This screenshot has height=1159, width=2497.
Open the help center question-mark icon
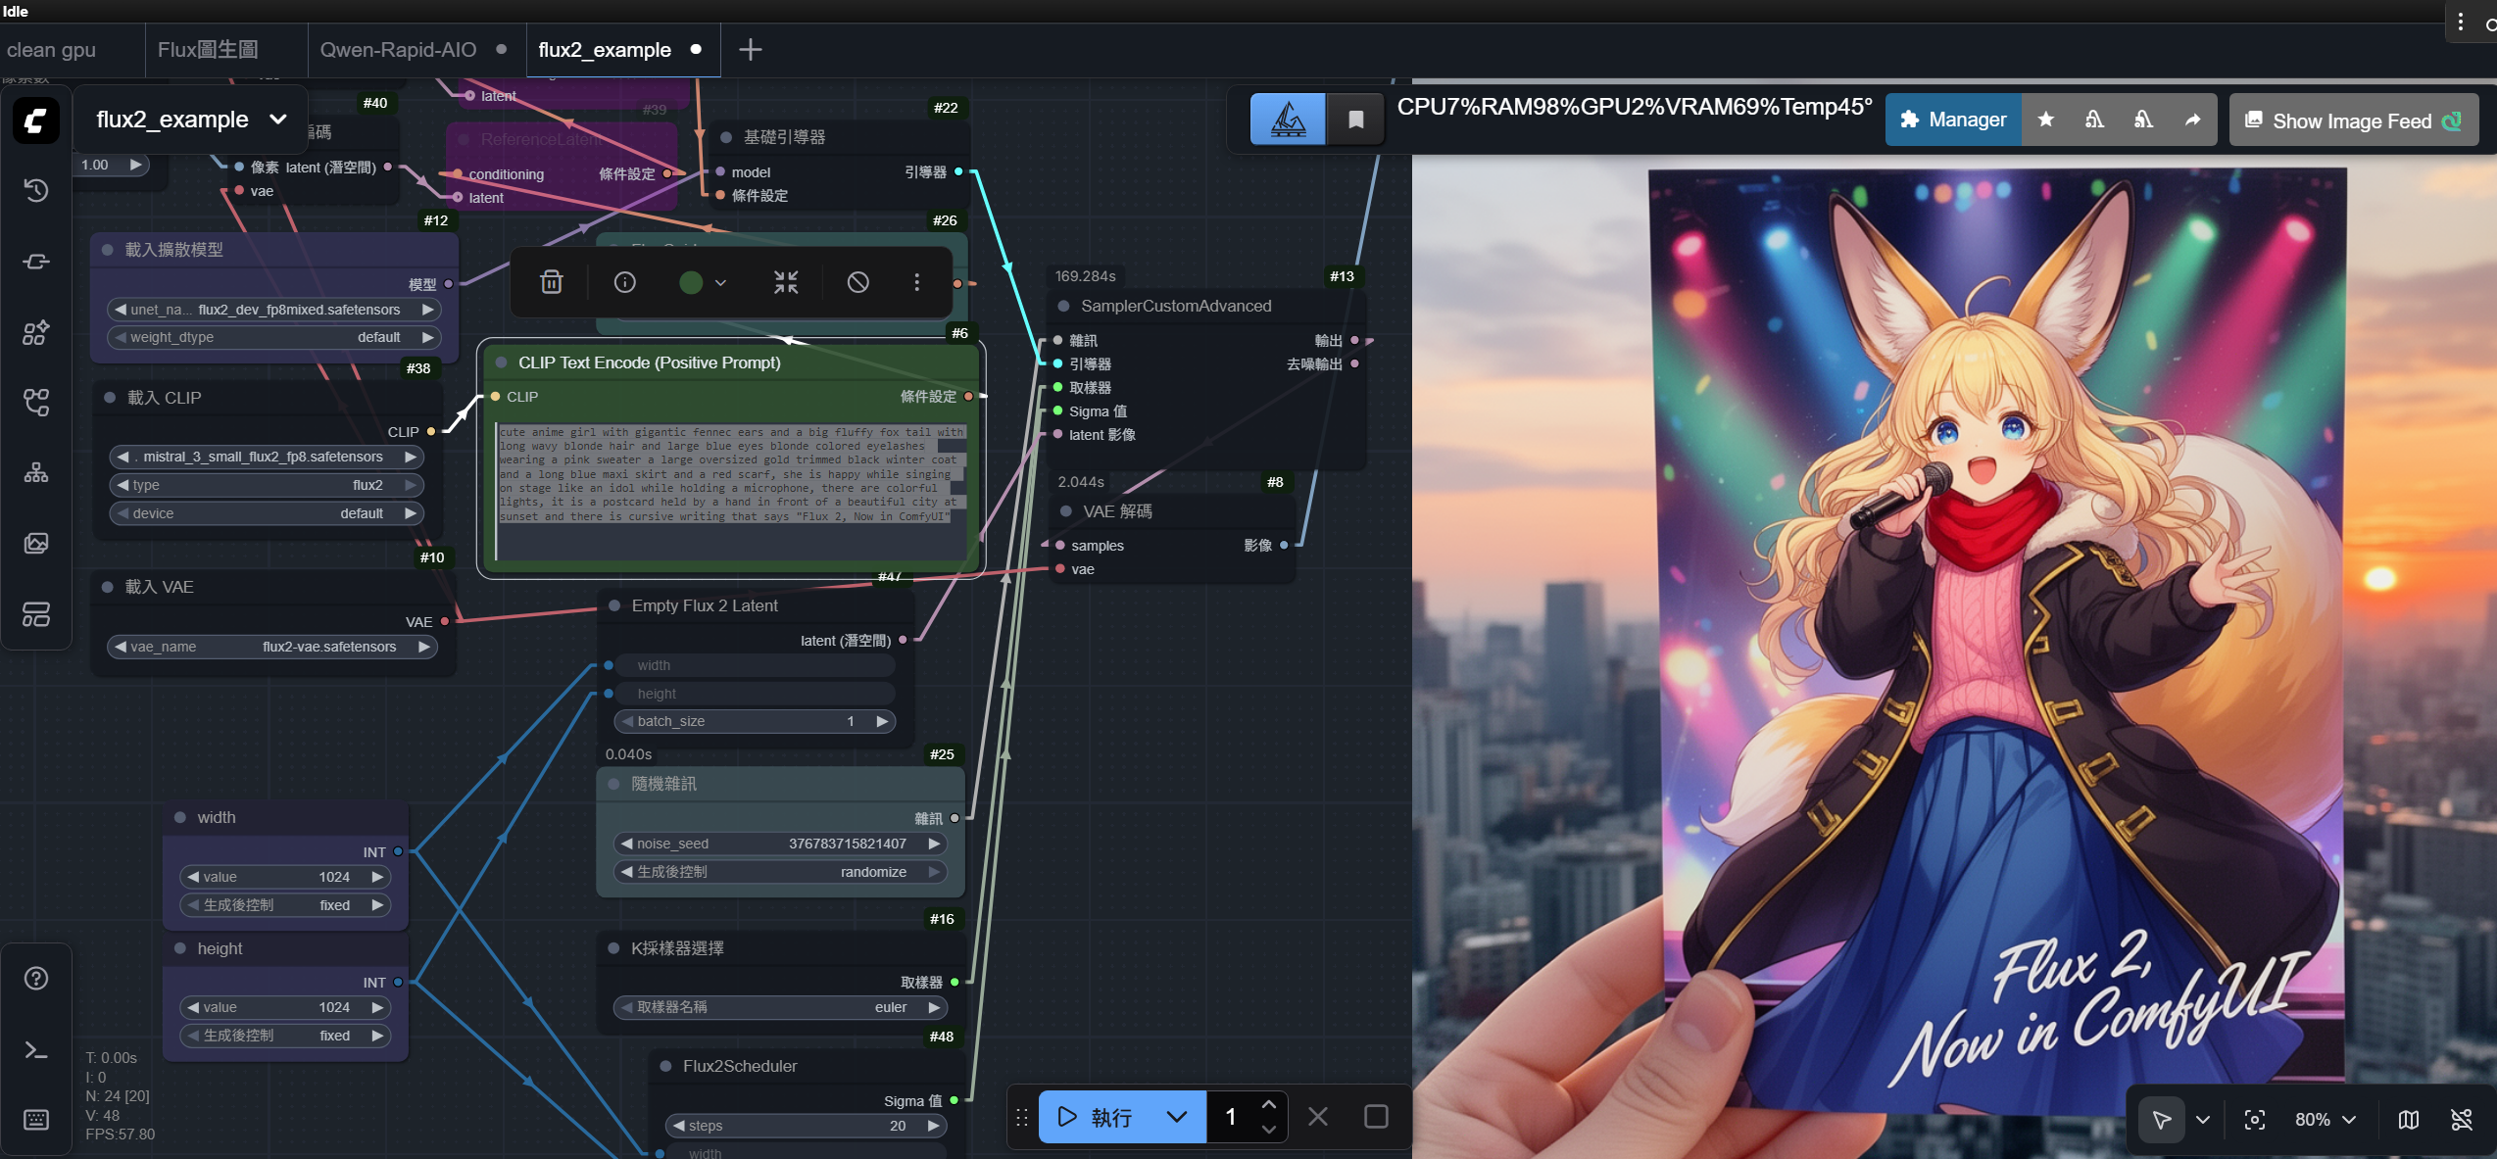[36, 979]
